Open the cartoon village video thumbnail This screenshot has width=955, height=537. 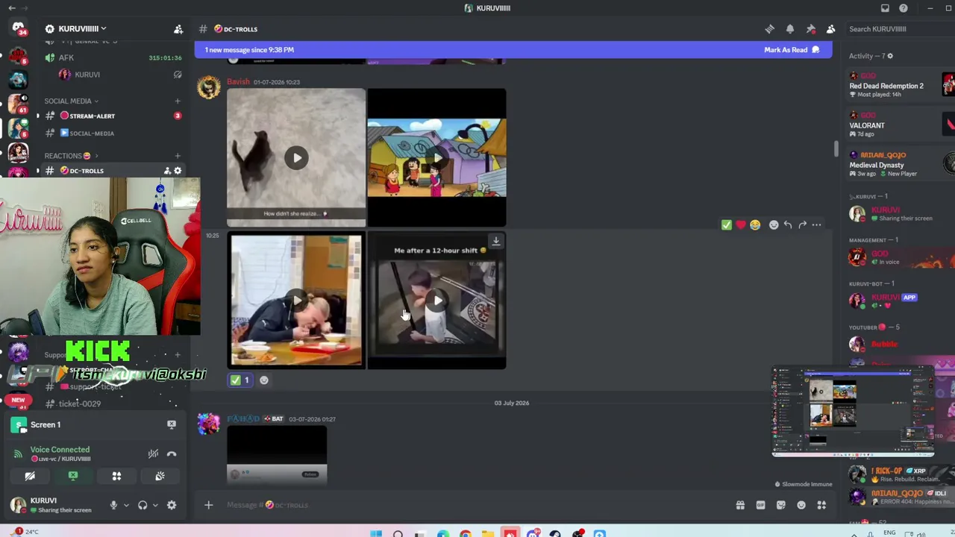coord(436,157)
